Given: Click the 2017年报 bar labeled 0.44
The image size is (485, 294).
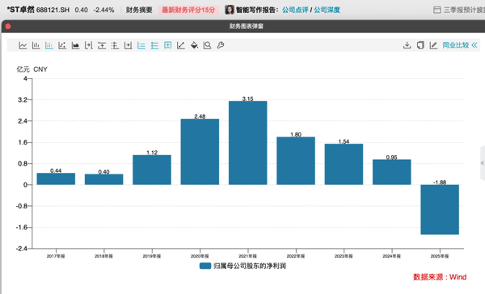Looking at the screenshot, I should [56, 179].
